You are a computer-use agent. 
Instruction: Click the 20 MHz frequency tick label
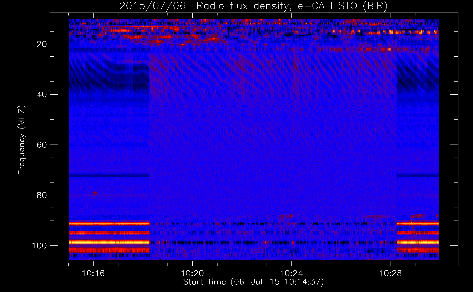click(42, 44)
